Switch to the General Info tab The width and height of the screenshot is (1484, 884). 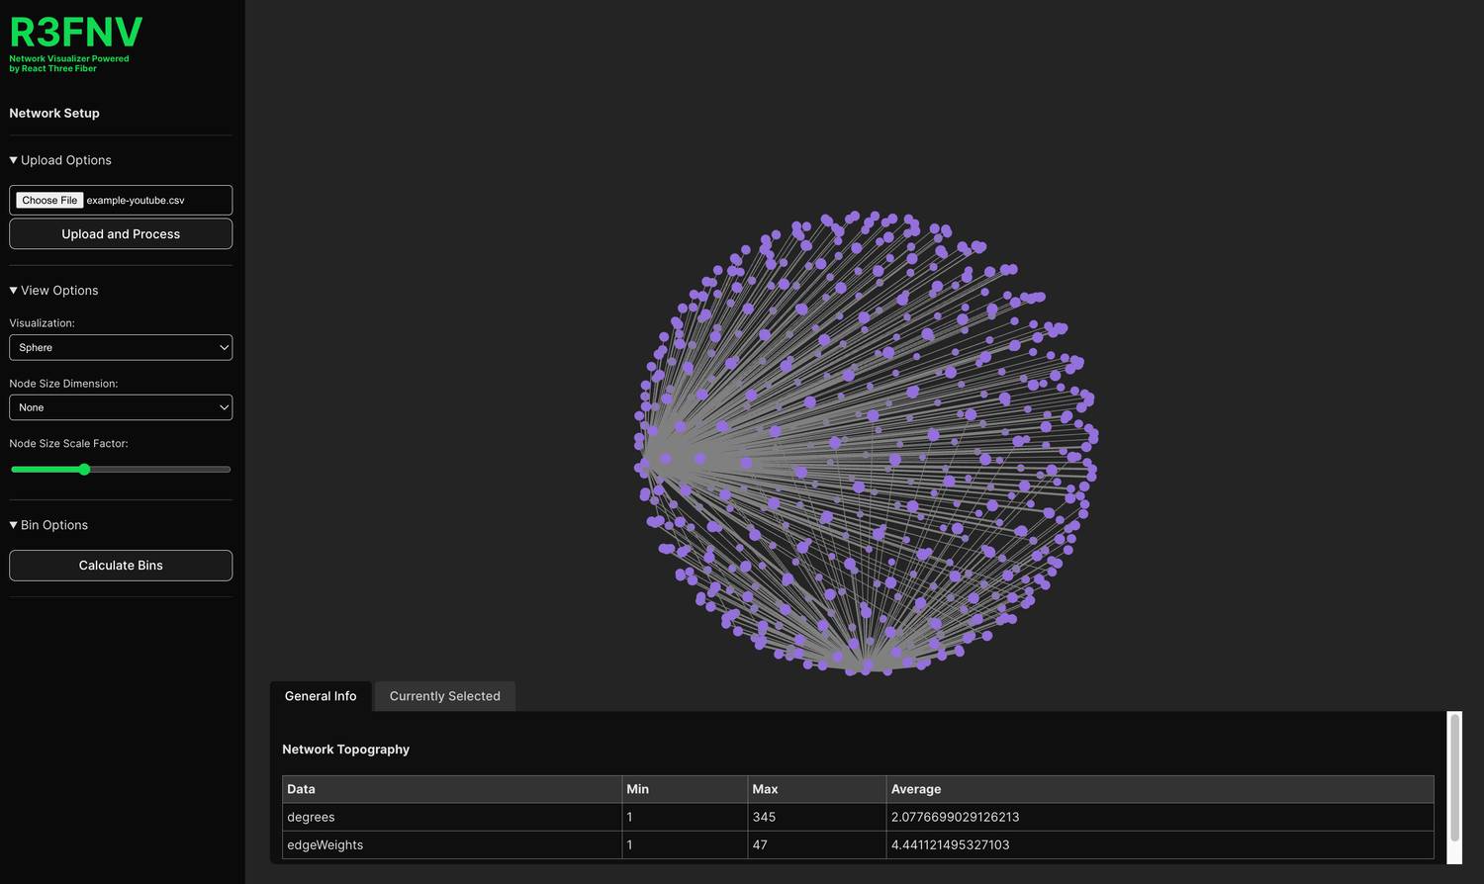pos(321,696)
